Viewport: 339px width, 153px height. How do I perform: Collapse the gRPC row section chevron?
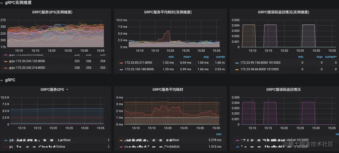(x=2, y=80)
